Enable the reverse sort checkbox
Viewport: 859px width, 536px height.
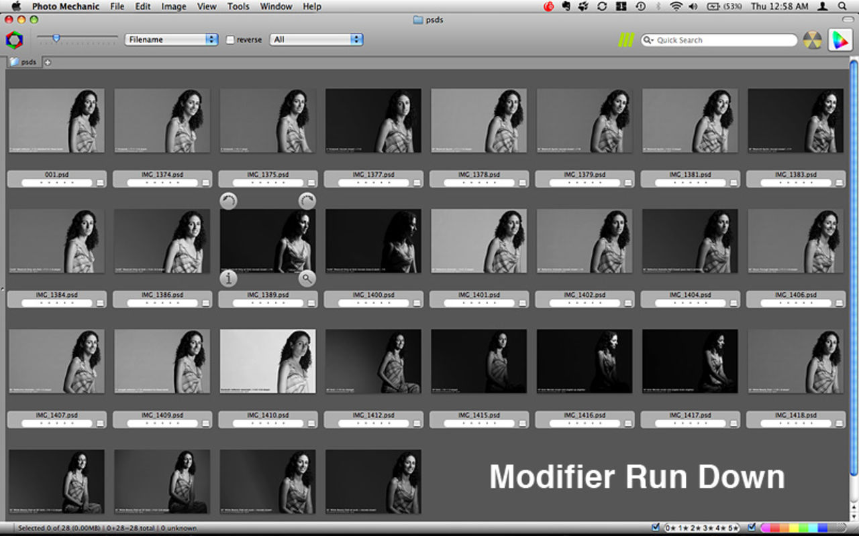coord(231,40)
